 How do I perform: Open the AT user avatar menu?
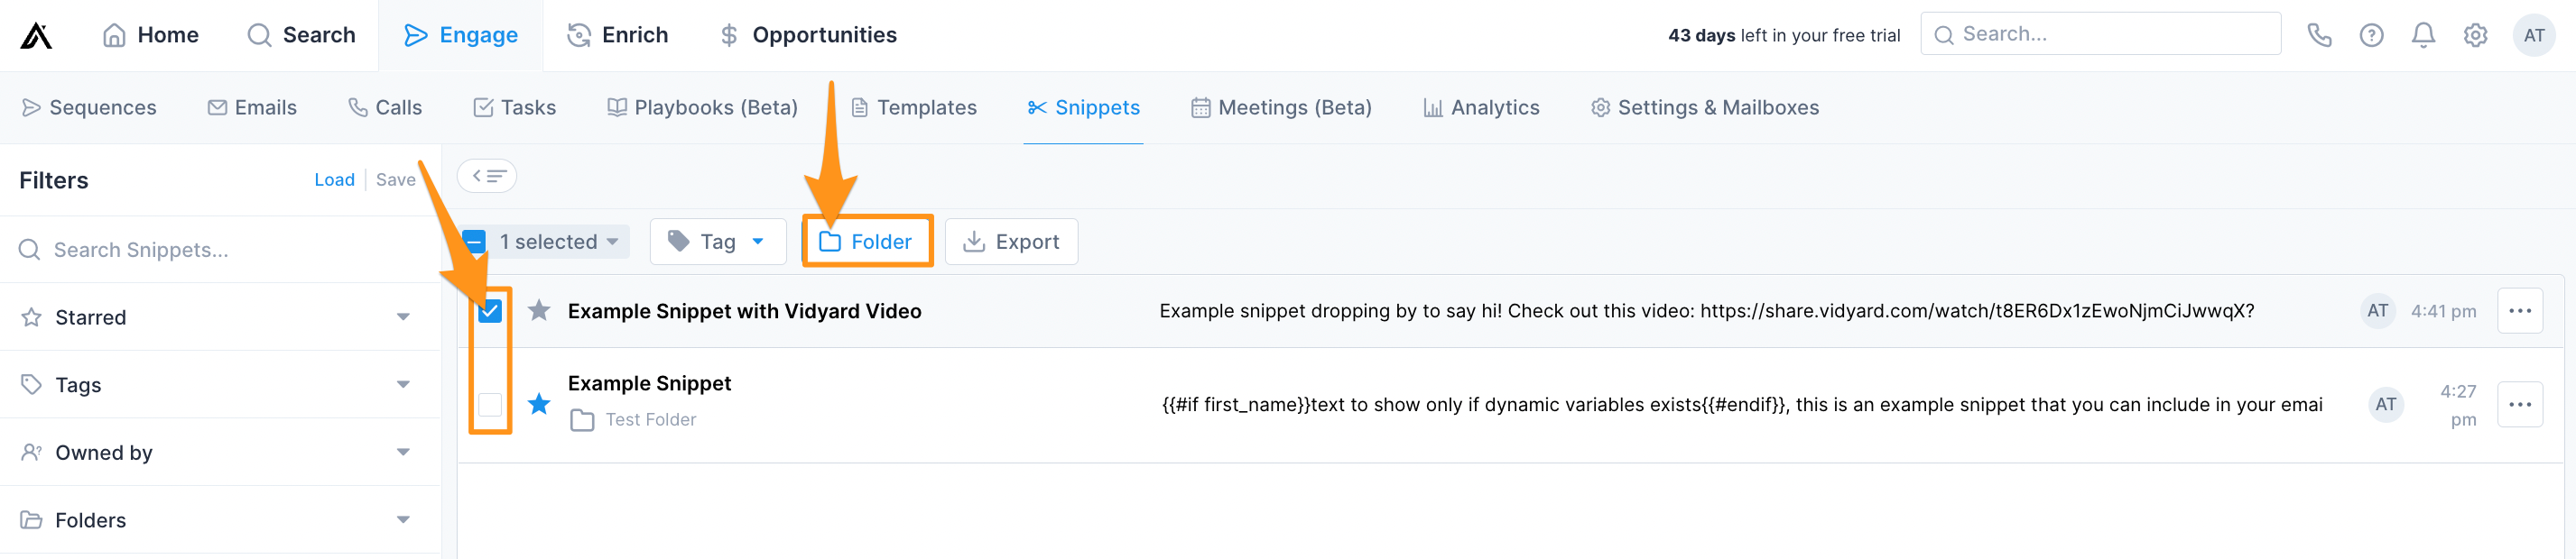[x=2533, y=35]
